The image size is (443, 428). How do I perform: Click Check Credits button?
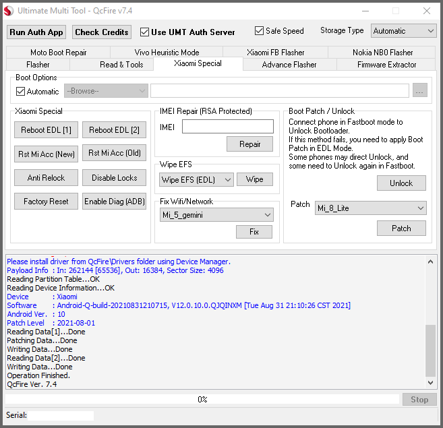[x=102, y=32]
